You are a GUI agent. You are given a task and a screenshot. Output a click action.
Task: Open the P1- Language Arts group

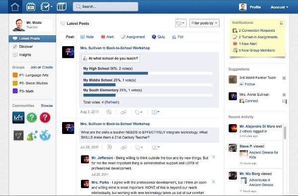coord(34,75)
